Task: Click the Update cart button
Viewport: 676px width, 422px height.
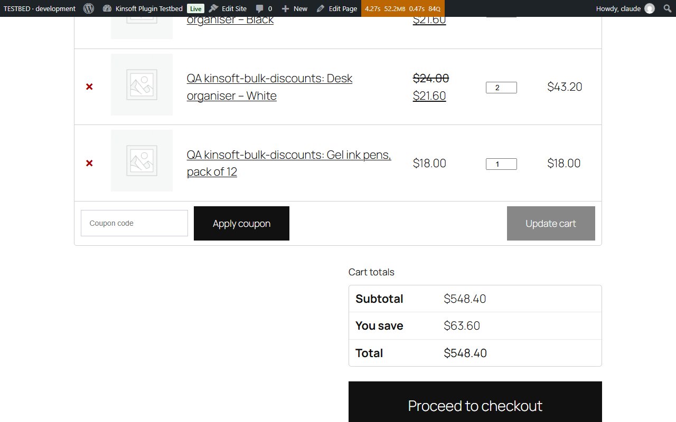Action: pos(551,223)
